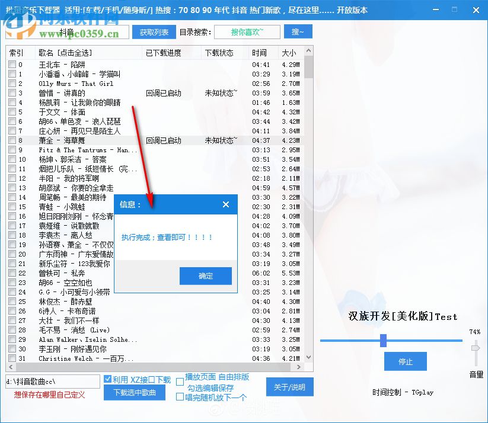
Task: Check 唱完随机放下一个 option
Action: point(180,397)
